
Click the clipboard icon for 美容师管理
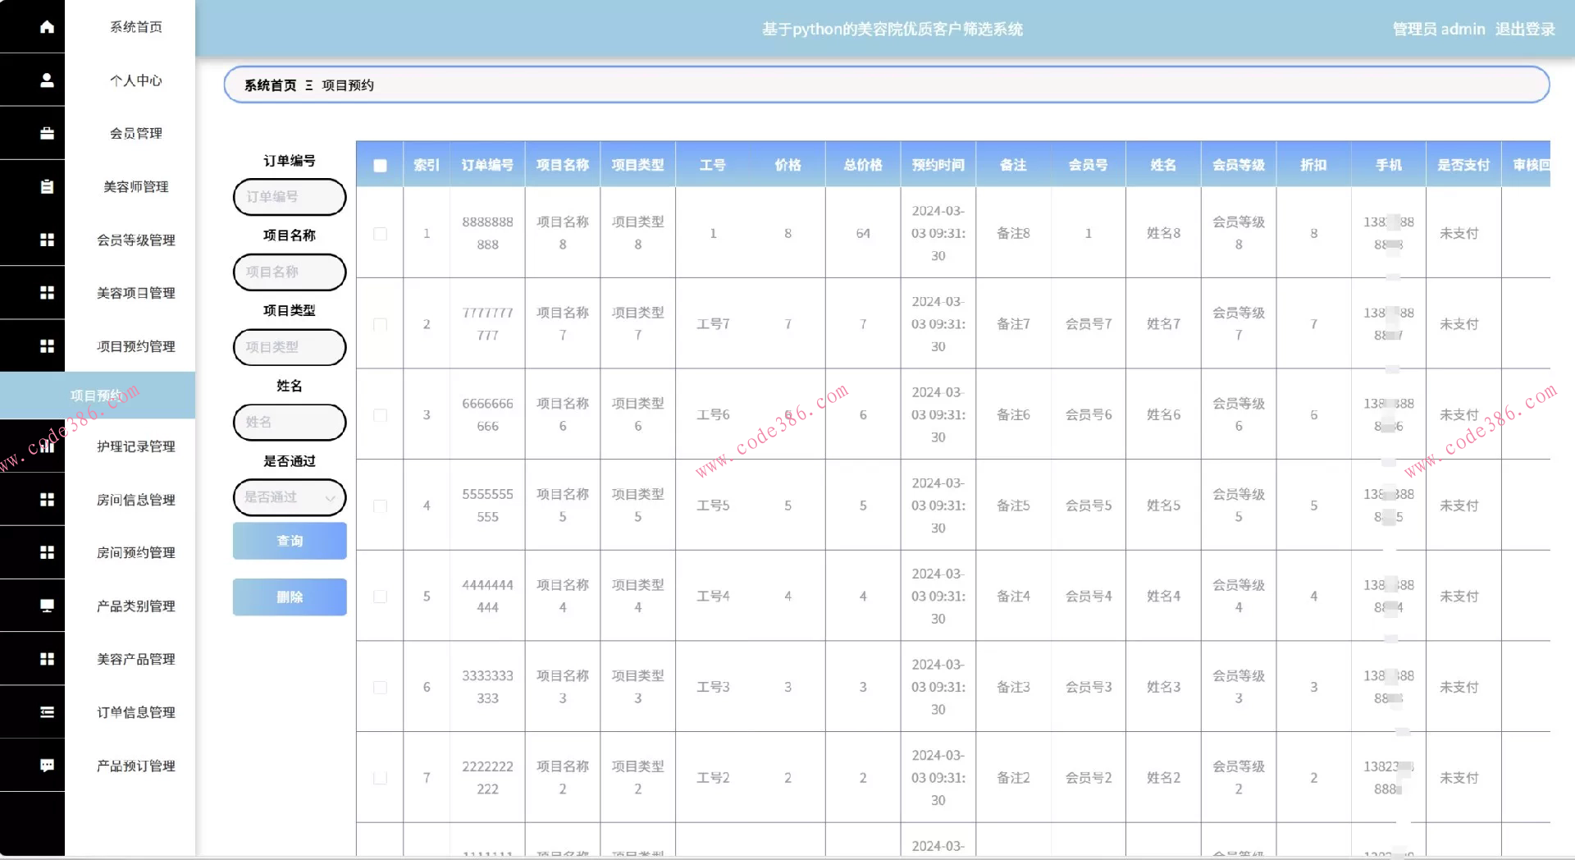click(x=47, y=187)
